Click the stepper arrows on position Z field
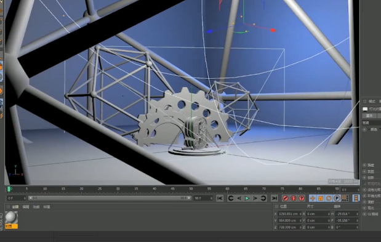381x242 pixels. click(x=300, y=227)
